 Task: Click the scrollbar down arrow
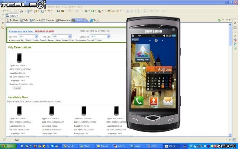click(x=230, y=135)
